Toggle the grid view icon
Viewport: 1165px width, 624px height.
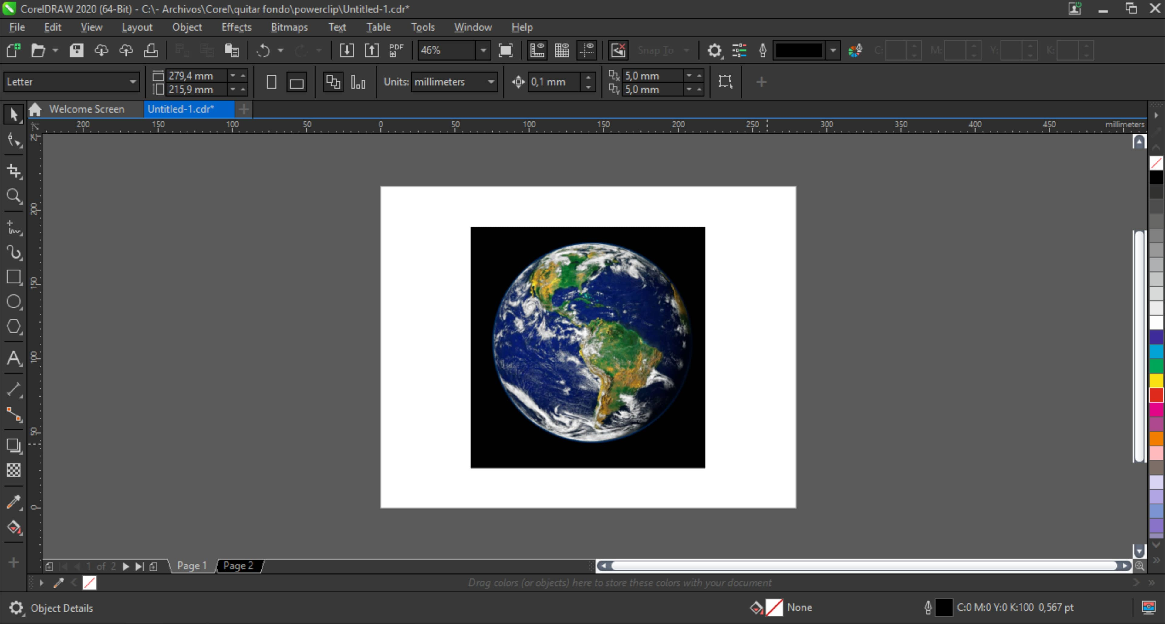click(562, 50)
